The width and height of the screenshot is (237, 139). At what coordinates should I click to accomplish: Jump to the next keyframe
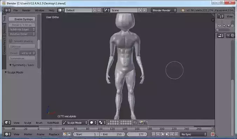click(172, 134)
